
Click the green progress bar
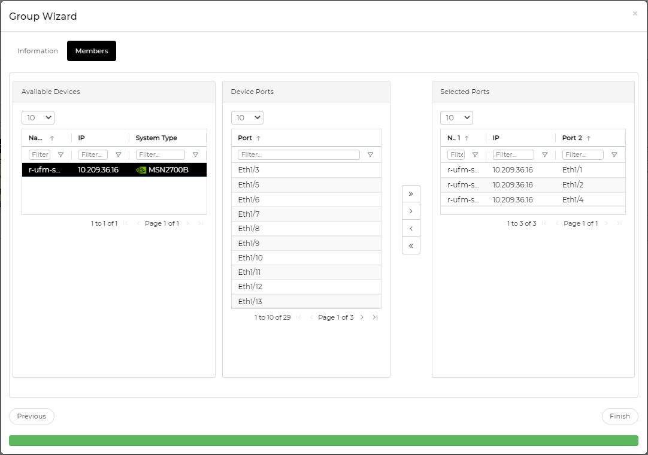coord(323,441)
